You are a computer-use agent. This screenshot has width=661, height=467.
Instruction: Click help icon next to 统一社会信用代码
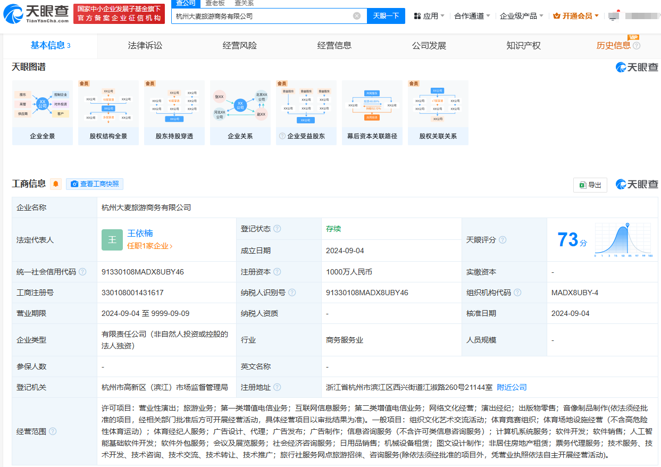[82, 272]
